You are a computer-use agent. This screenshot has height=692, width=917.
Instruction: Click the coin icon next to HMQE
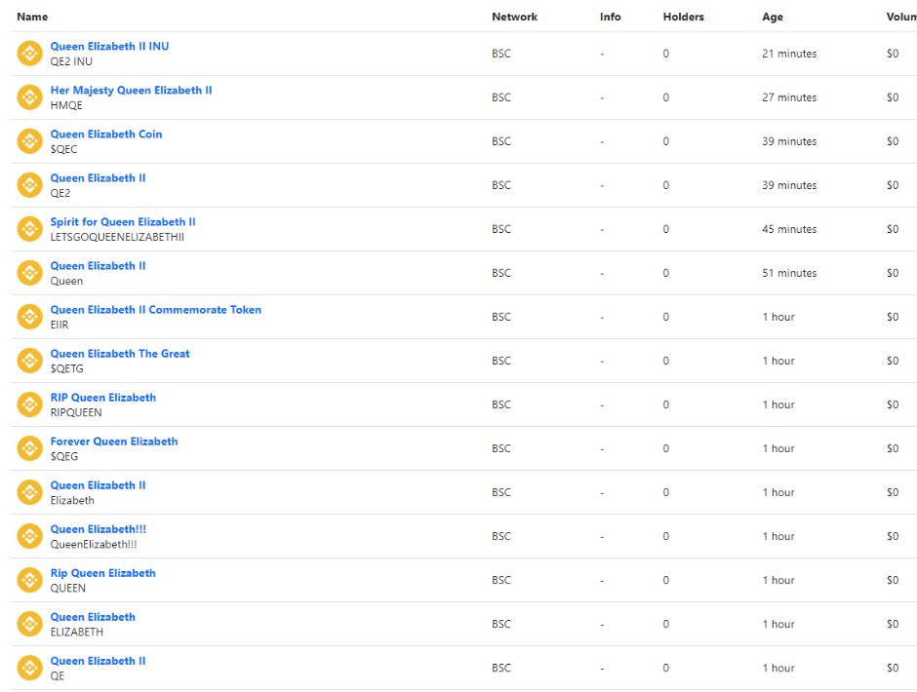click(30, 97)
